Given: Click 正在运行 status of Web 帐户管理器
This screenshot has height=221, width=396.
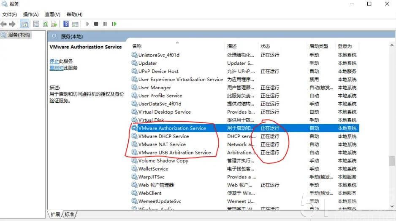Looking at the screenshot, I should click(270, 185).
